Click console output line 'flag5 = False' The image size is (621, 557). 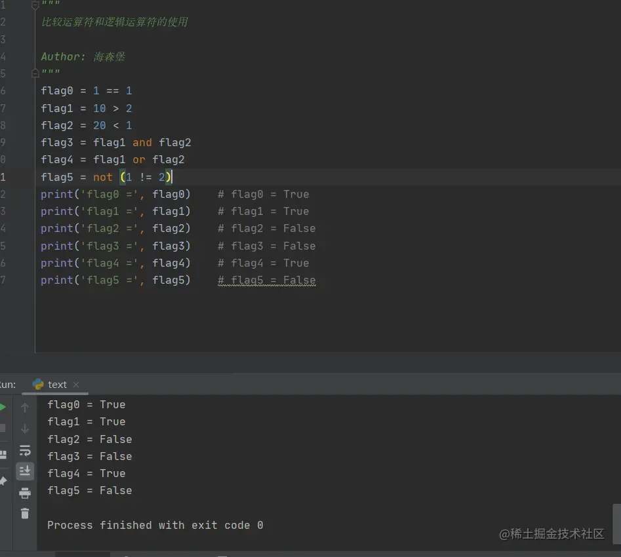click(89, 491)
